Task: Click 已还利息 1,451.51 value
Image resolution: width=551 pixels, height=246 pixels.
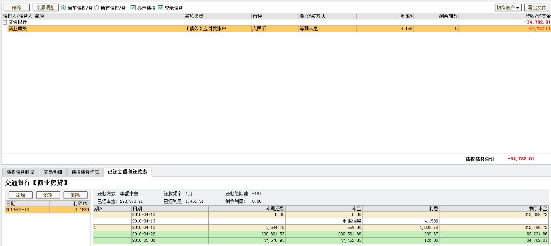Action: 195,202
